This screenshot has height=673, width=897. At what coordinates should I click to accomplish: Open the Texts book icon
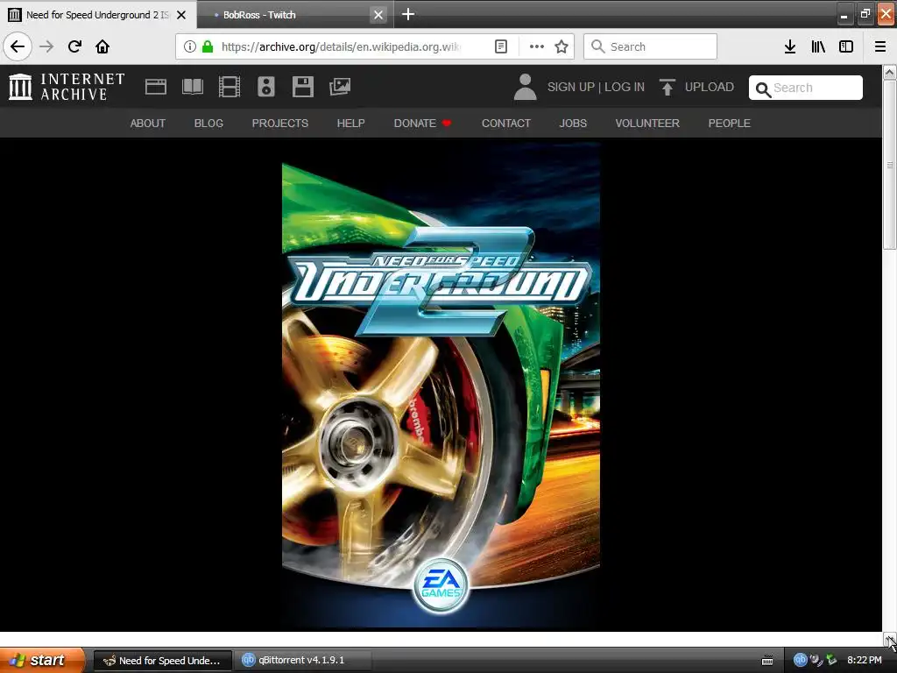coord(192,87)
